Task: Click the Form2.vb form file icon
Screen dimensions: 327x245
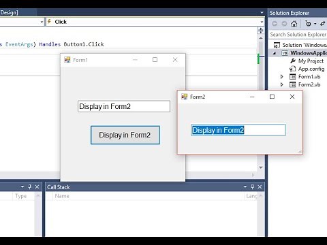Action: (x=292, y=84)
